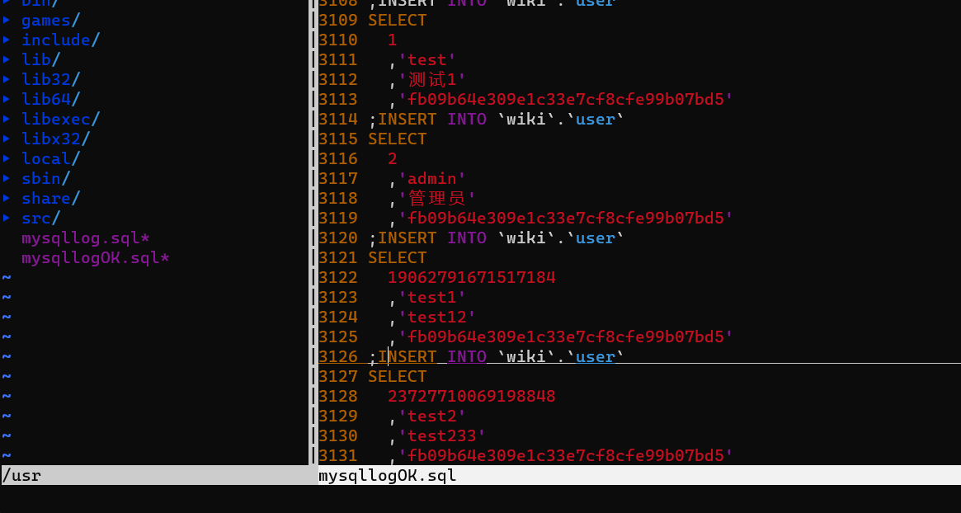Select the libexec/ folder name
Screen dimensions: 961x513
click(61, 119)
